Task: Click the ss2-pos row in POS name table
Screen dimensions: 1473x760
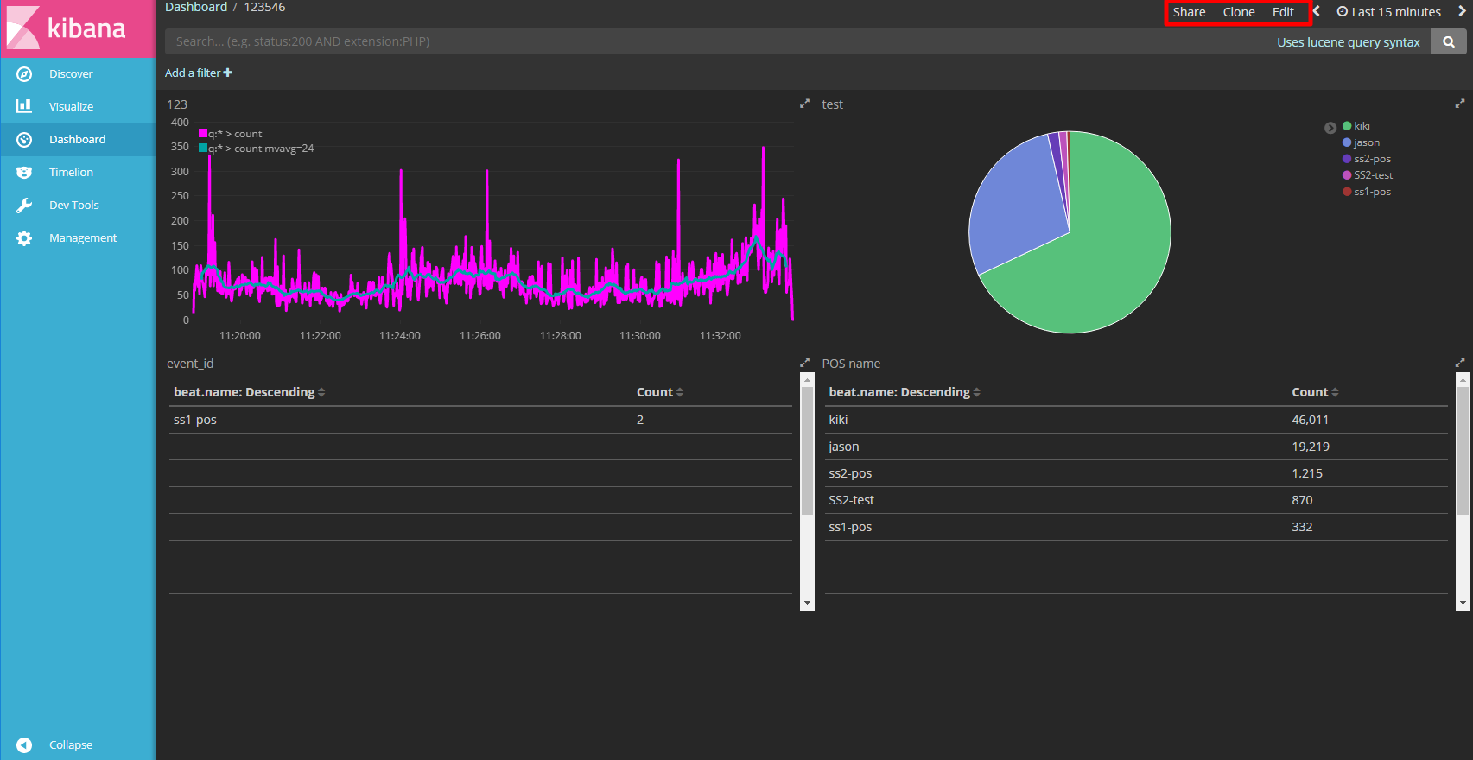Action: [x=1136, y=473]
